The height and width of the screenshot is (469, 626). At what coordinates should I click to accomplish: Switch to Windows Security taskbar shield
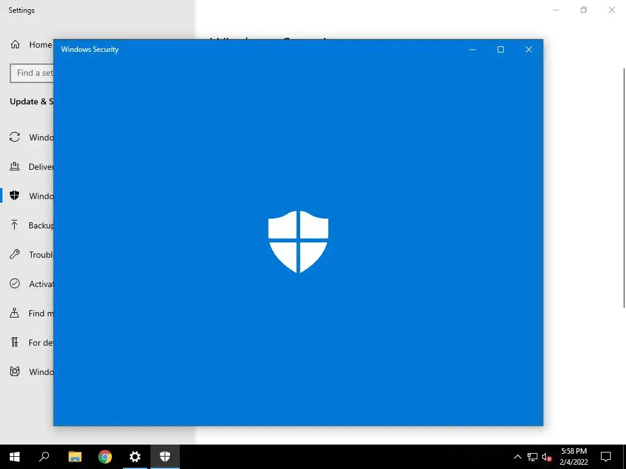[x=165, y=457]
